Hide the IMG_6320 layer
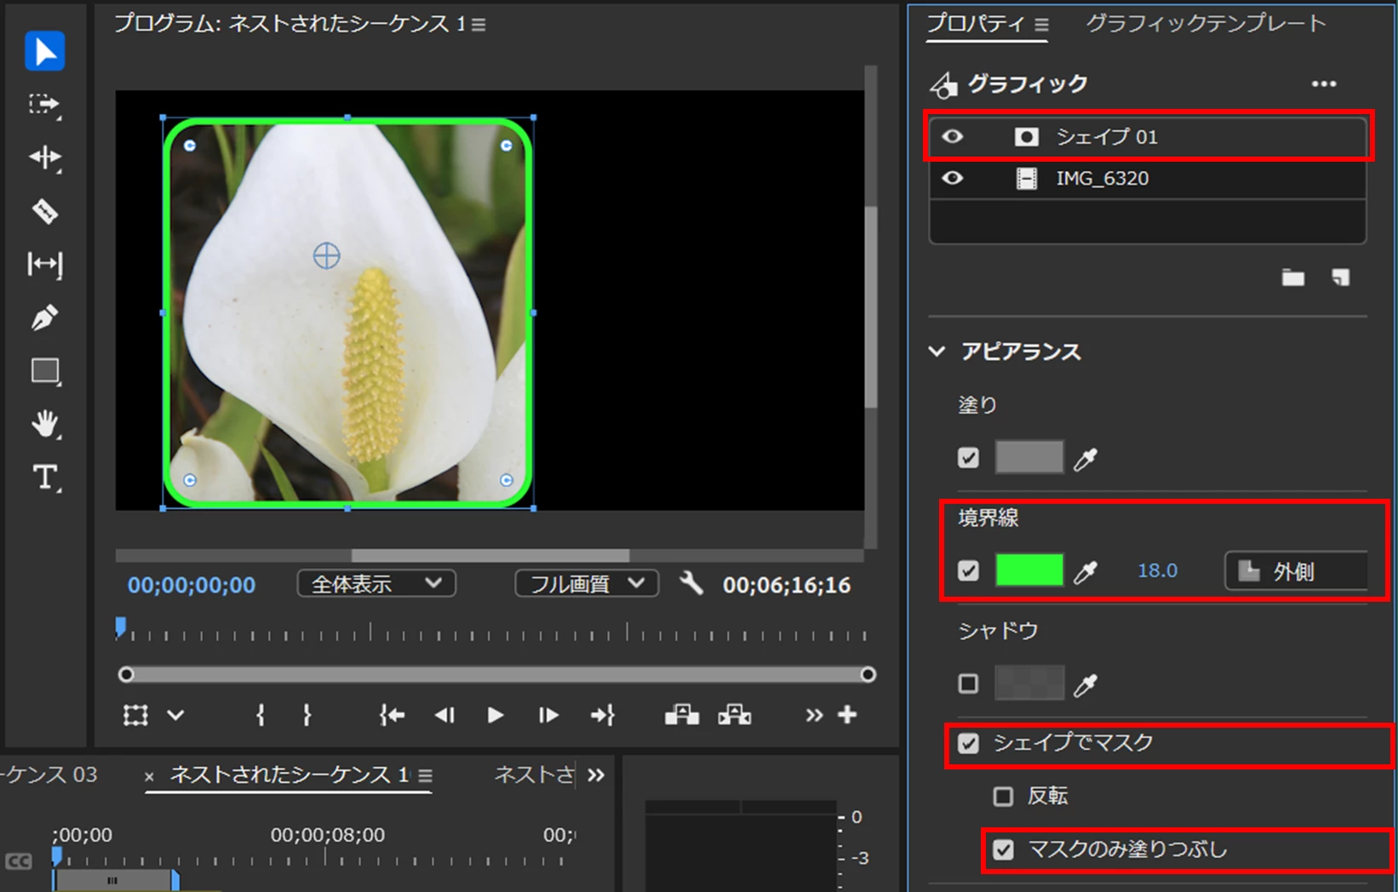Image resolution: width=1398 pixels, height=892 pixels. 953,178
